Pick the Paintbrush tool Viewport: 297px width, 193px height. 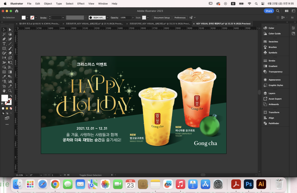point(10,48)
